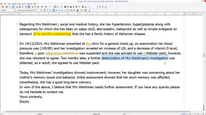
Task: Open the Apply Style dropdown
Action: tap(15, 10)
